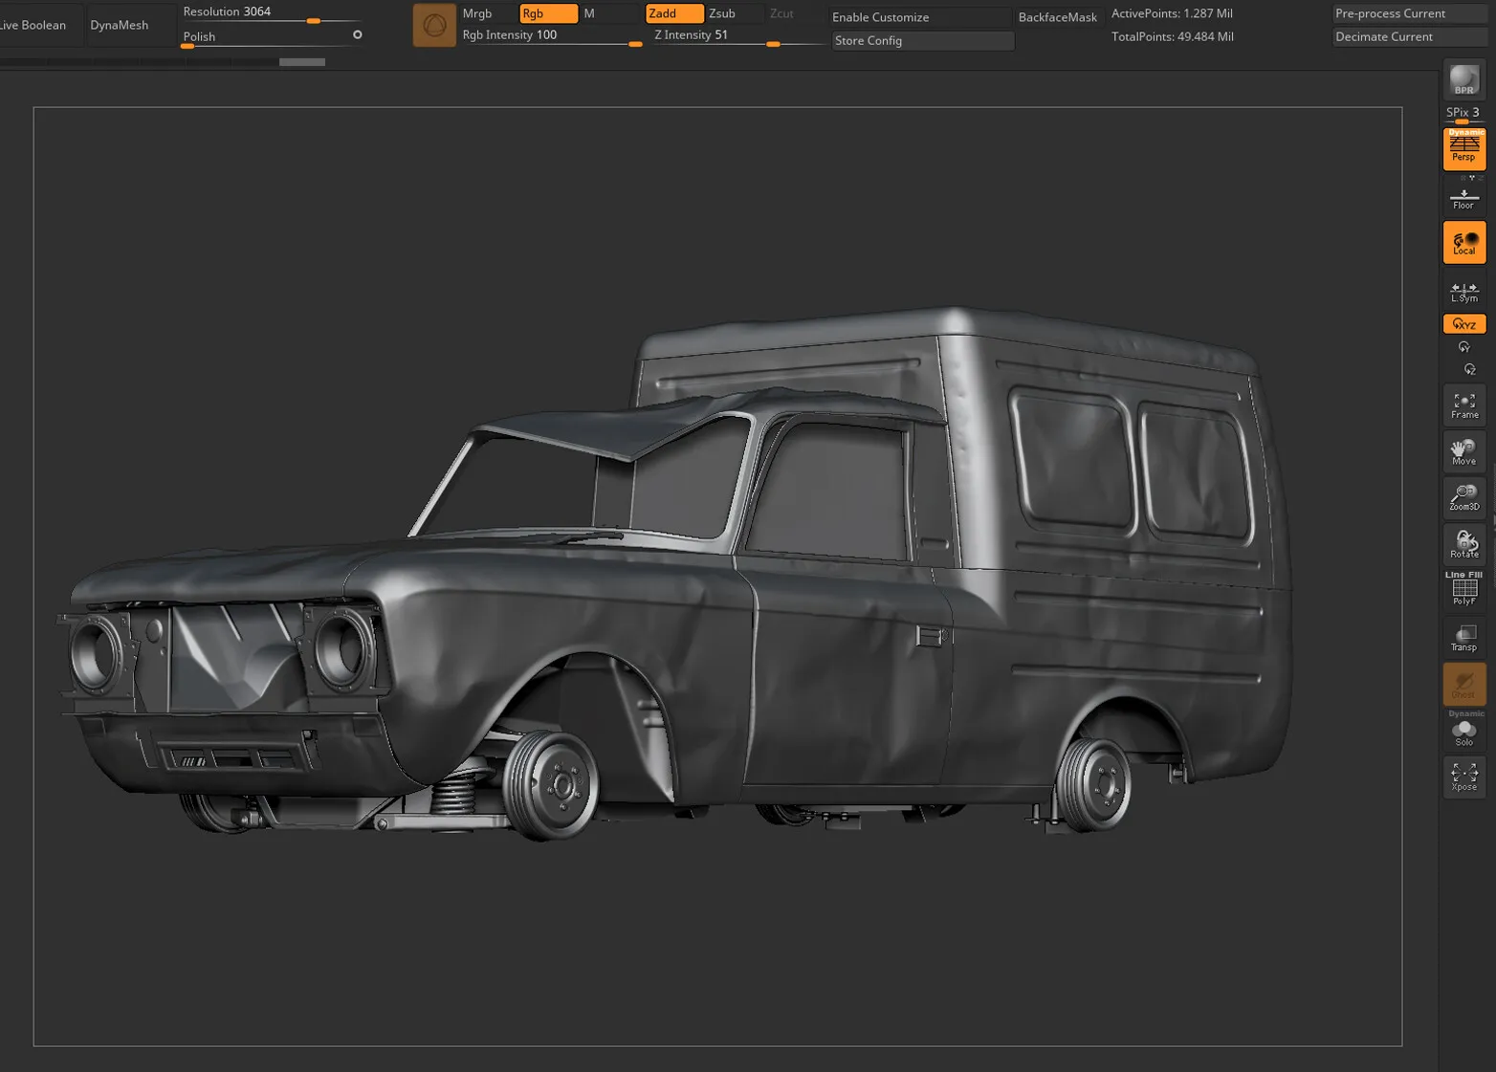Enable Transp transparency mode
The height and width of the screenshot is (1072, 1496).
1463,638
